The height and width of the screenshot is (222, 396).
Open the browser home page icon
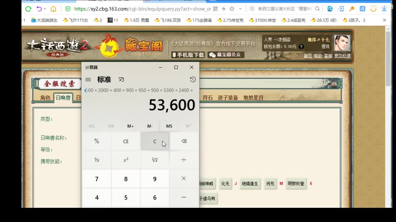(x=53, y=9)
